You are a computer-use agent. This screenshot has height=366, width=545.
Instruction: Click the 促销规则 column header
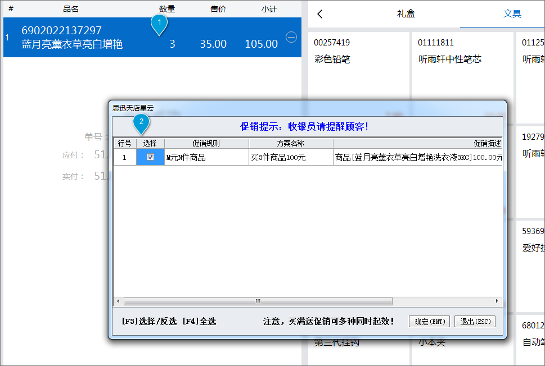coord(206,143)
